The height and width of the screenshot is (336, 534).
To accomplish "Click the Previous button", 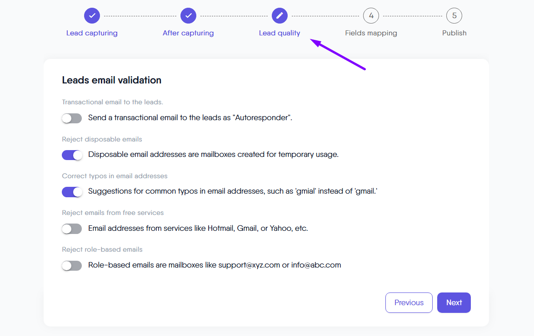I will click(x=409, y=302).
